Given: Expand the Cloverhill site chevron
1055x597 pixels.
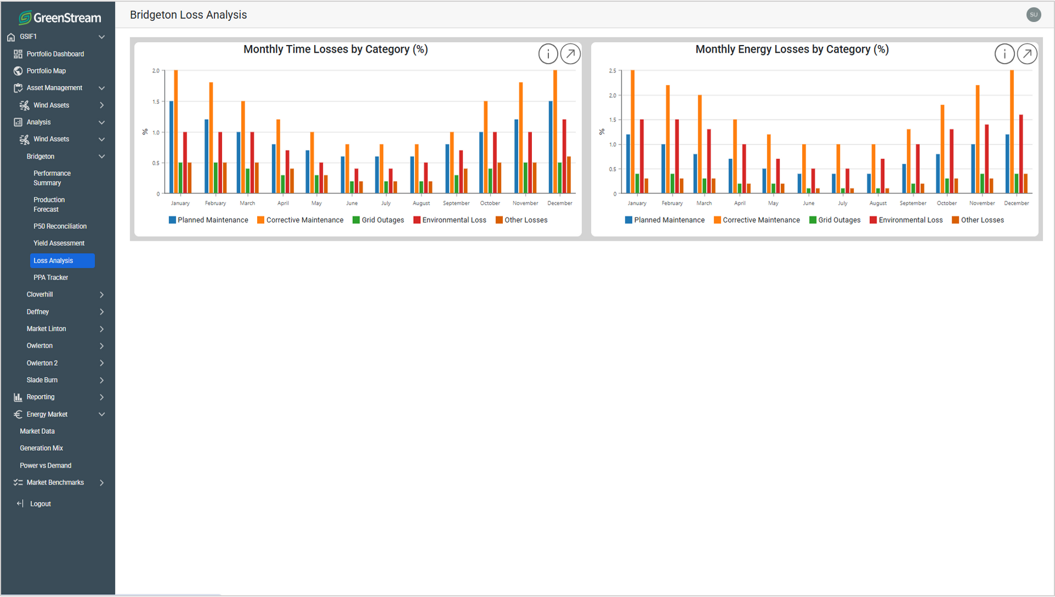Looking at the screenshot, I should 102,295.
